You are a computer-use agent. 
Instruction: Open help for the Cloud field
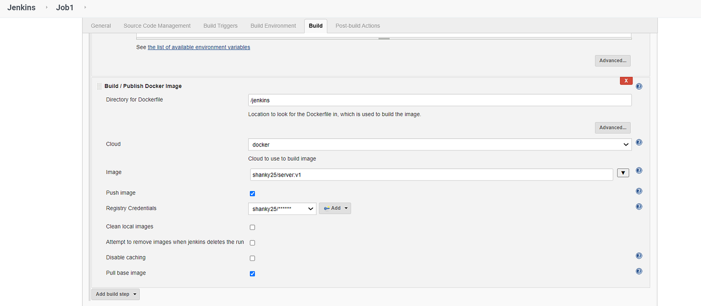coord(638,142)
